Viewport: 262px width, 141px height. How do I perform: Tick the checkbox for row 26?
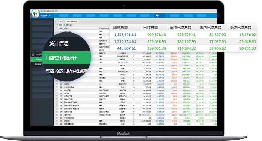pos(57,109)
